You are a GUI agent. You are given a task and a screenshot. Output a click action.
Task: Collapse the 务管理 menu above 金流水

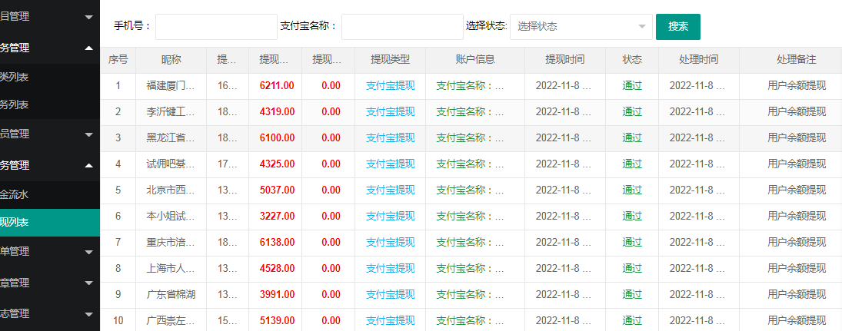[x=89, y=165]
